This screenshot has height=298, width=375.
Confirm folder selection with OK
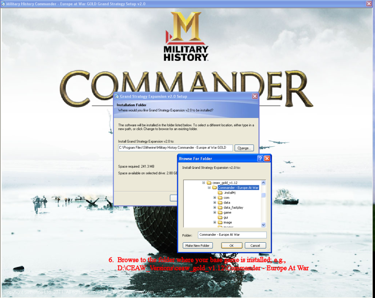231,246
